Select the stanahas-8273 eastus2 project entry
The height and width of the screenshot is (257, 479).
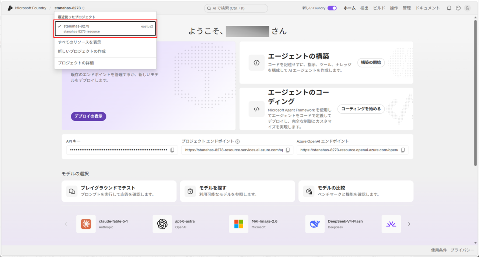point(106,29)
